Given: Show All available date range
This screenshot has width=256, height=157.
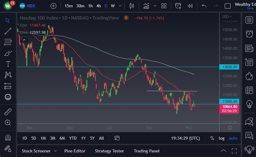Looking at the screenshot, I should (101, 138).
